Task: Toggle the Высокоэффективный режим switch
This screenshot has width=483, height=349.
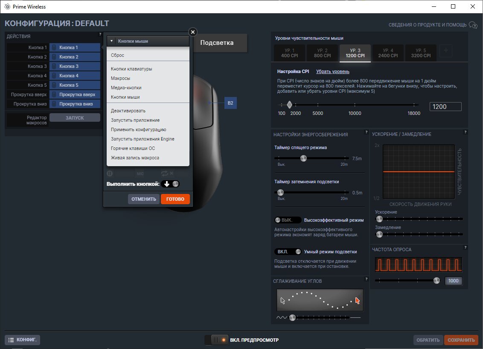Action: (288, 220)
